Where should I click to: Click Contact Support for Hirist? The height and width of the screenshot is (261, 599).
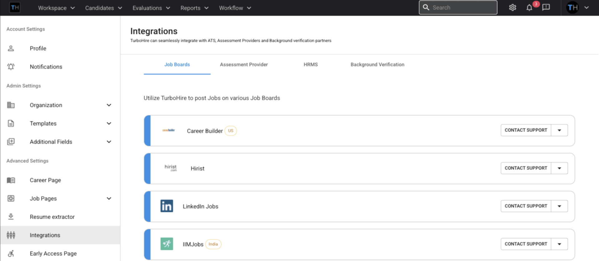pyautogui.click(x=526, y=168)
